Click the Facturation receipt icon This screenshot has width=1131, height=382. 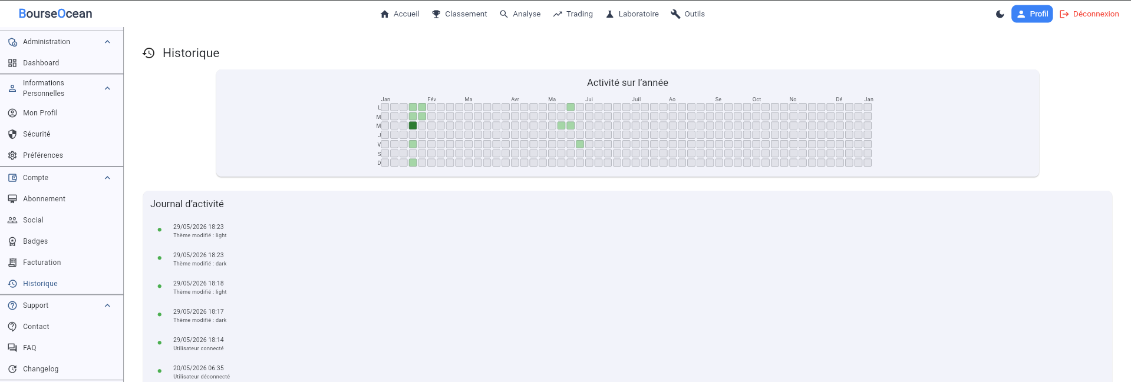[12, 263]
